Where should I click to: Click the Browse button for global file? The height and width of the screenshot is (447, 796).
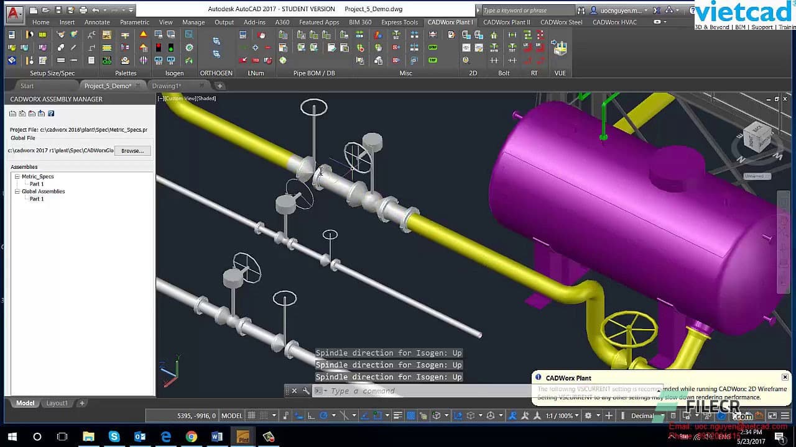coord(132,150)
